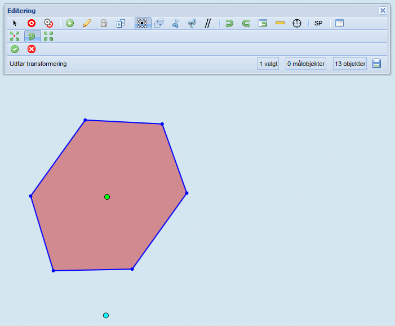The height and width of the screenshot is (326, 395).
Task: Click the green redo arrow
Action: pos(246,23)
